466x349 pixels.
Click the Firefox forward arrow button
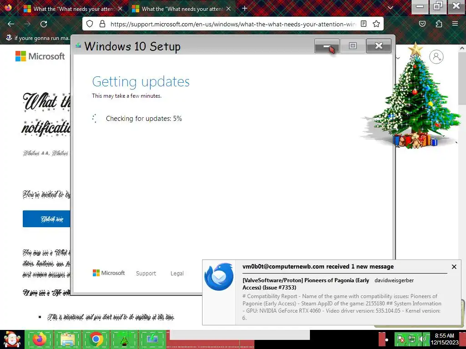point(27,24)
